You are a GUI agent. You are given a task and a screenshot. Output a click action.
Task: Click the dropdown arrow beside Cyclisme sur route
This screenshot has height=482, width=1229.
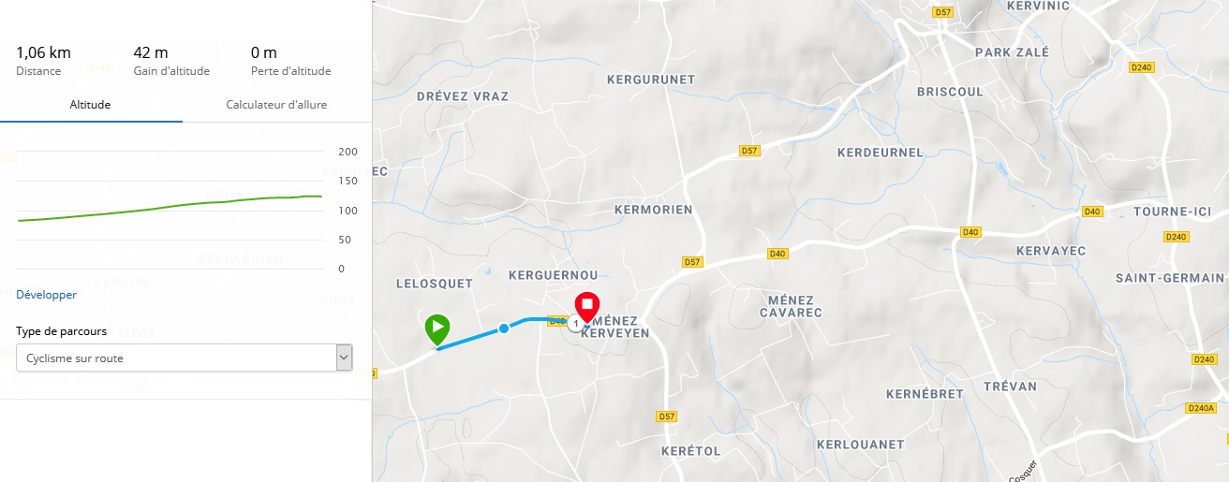click(344, 358)
